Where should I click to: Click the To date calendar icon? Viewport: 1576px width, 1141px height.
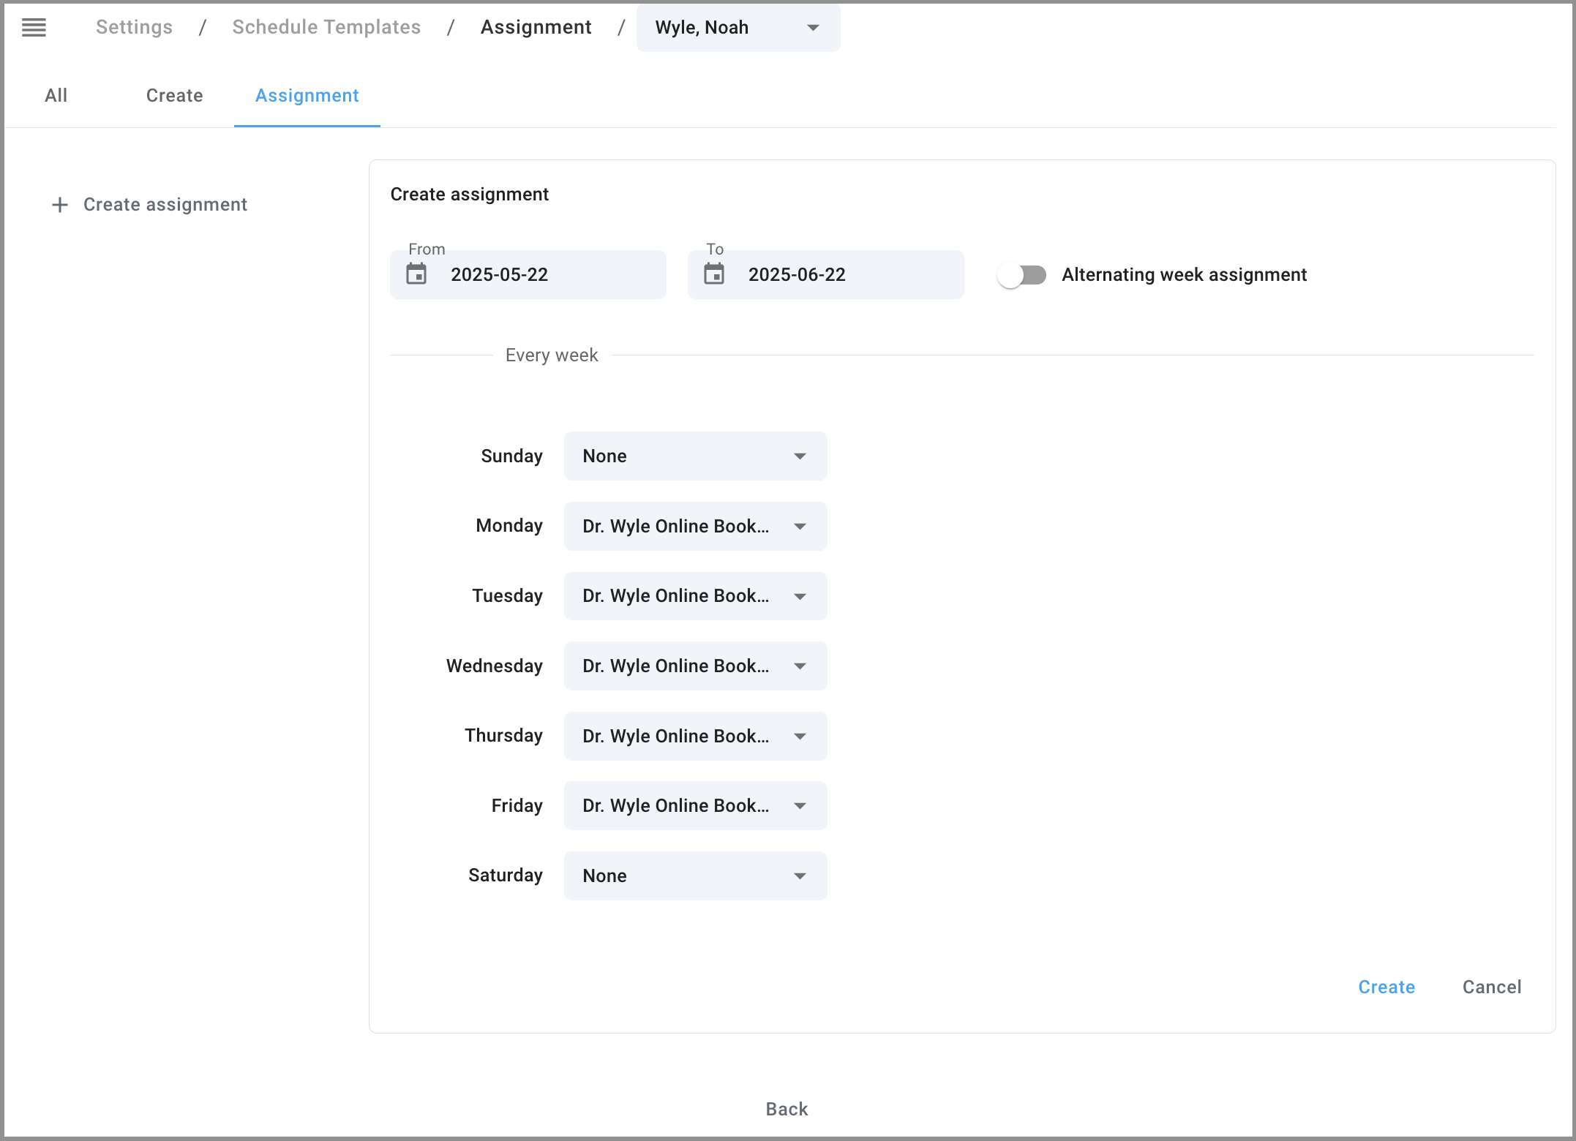(714, 274)
